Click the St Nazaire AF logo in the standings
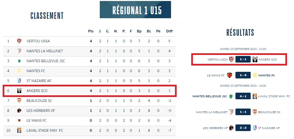Image resolution: width=294 pixels, height=139 pixels. 19,81
